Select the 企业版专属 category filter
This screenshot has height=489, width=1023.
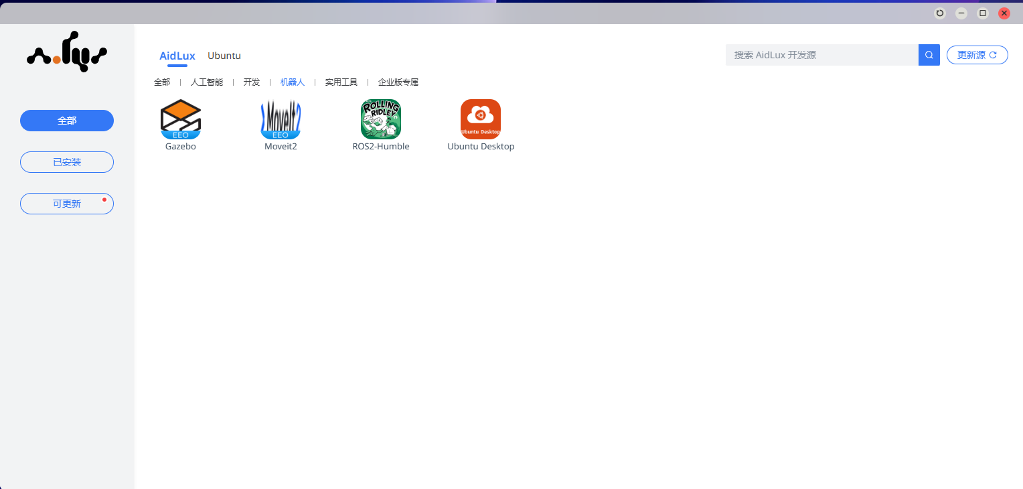click(x=398, y=82)
